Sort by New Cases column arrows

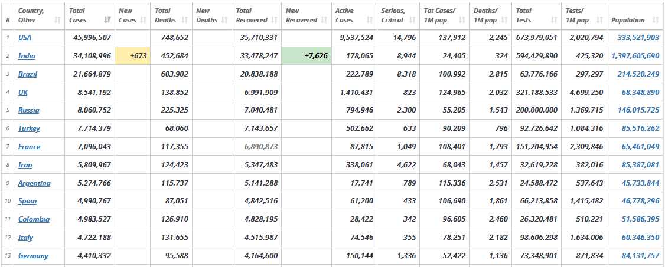coord(143,20)
